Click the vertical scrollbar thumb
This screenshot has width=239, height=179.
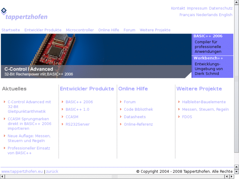point(237,78)
